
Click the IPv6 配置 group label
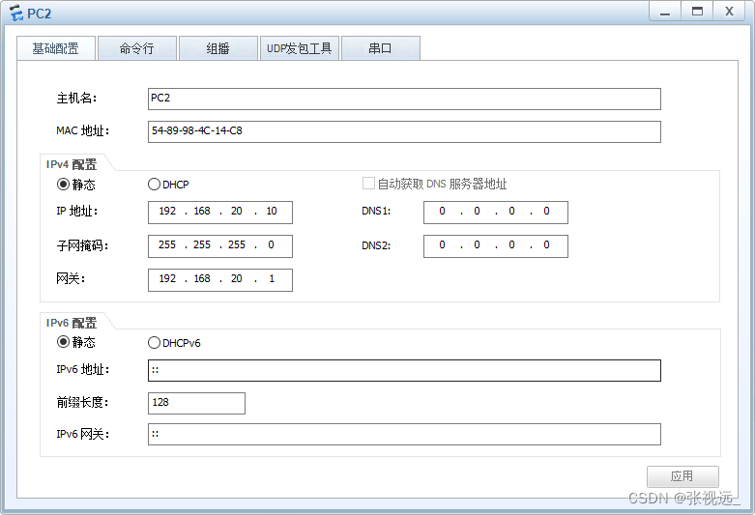pos(72,323)
